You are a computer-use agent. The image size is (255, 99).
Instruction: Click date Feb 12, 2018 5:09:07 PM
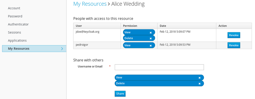tap(175, 32)
